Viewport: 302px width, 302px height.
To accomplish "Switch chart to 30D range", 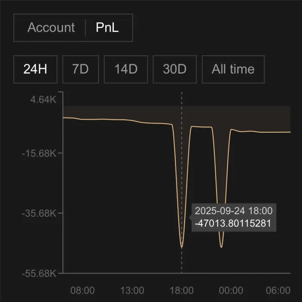I will (174, 69).
